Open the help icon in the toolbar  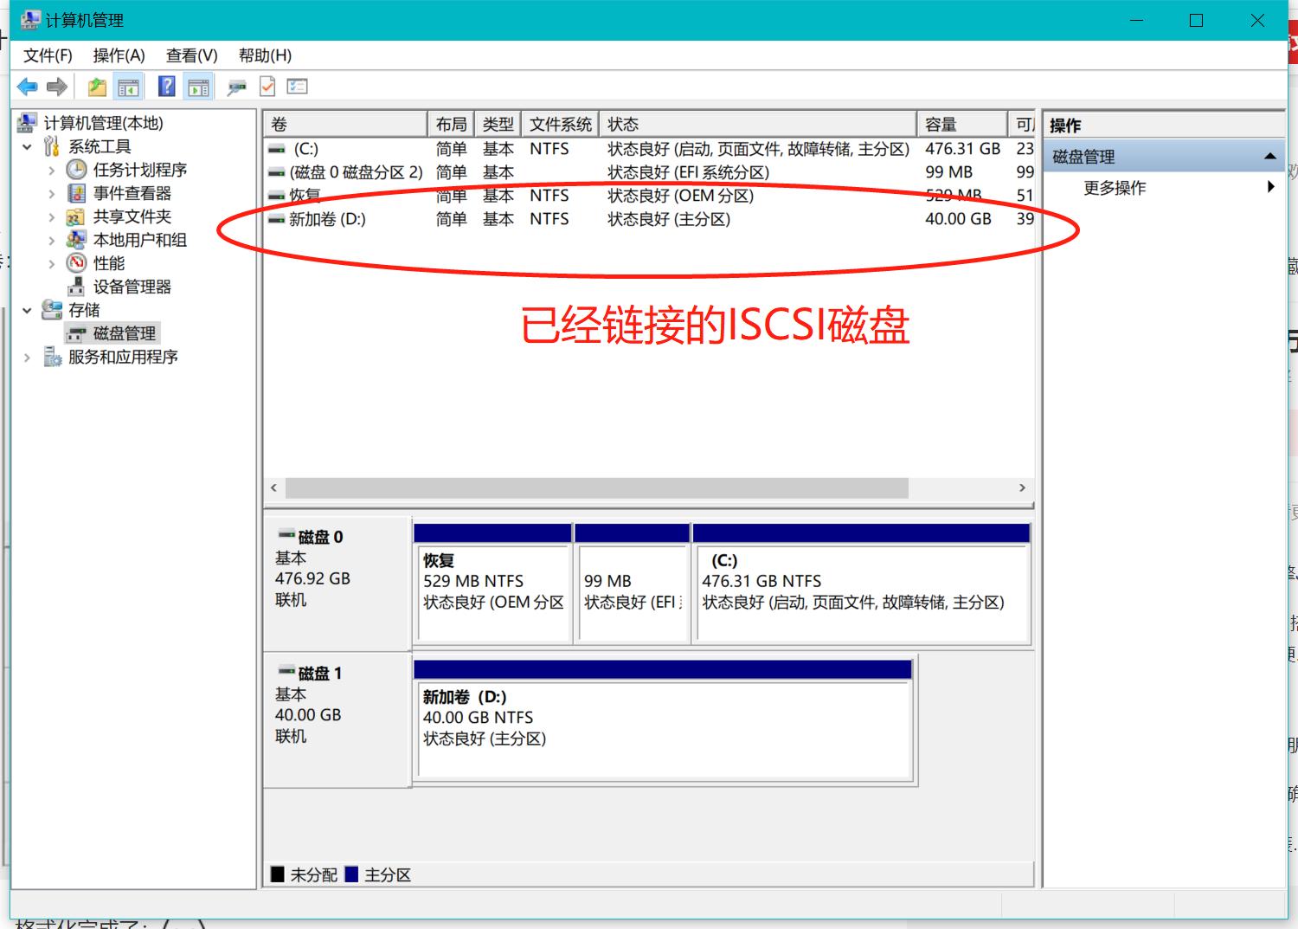pos(165,87)
